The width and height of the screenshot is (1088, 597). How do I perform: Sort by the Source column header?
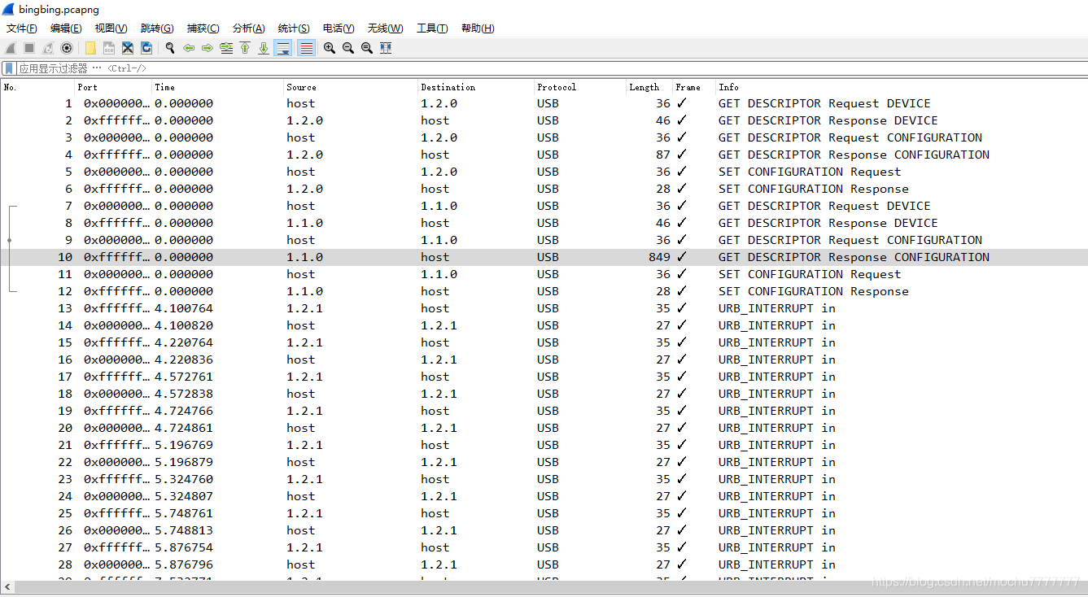click(x=351, y=87)
